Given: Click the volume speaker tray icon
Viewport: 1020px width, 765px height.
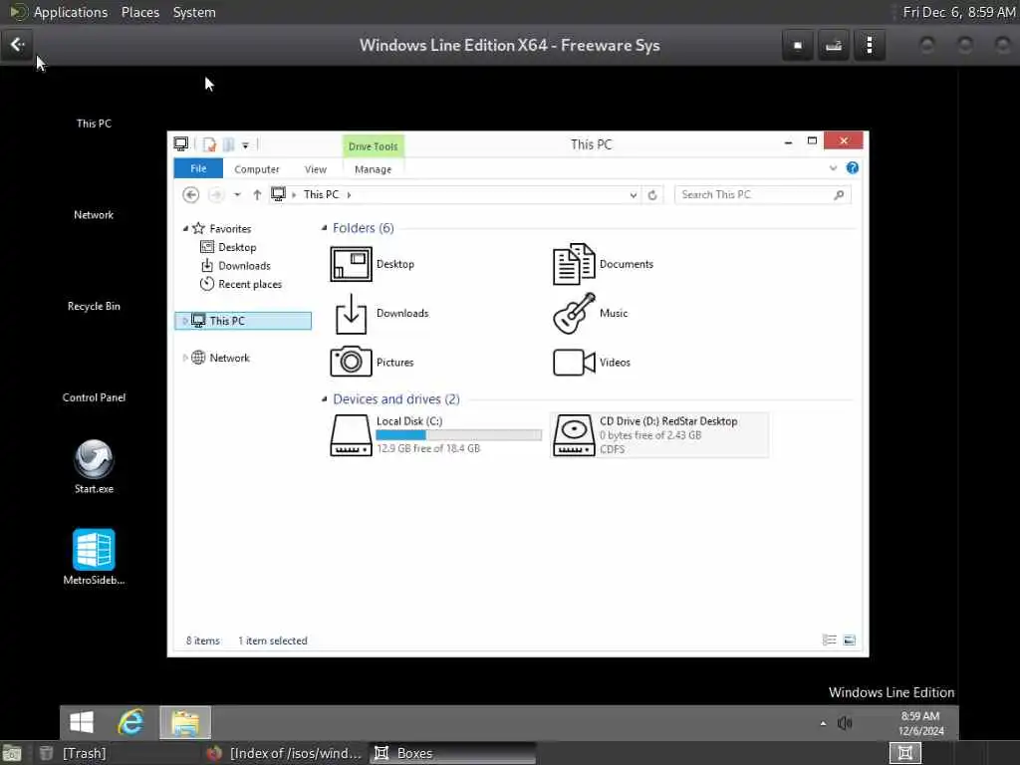Looking at the screenshot, I should pos(845,723).
